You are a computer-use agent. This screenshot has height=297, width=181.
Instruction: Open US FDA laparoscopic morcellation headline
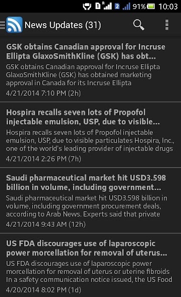coord(86,248)
